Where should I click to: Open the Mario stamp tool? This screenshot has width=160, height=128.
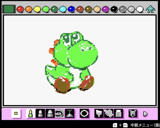coord(60,113)
